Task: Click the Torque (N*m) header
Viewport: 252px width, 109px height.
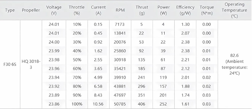Action: click(207, 10)
